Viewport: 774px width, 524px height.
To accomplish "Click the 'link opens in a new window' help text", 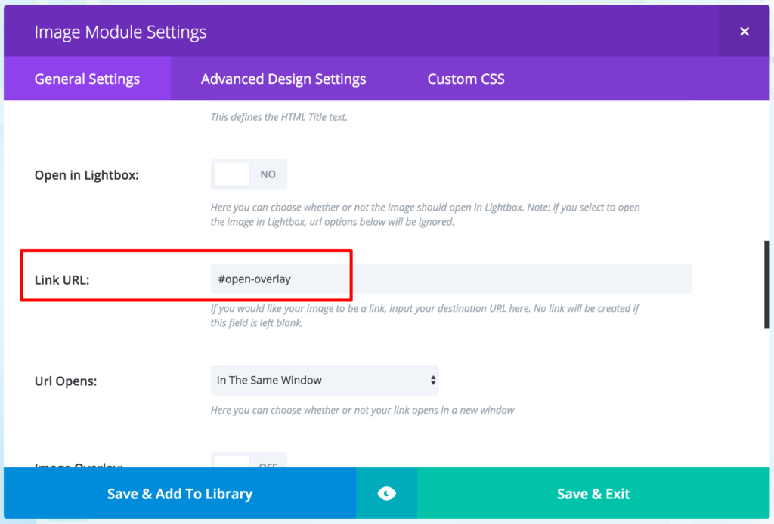I will coord(362,411).
